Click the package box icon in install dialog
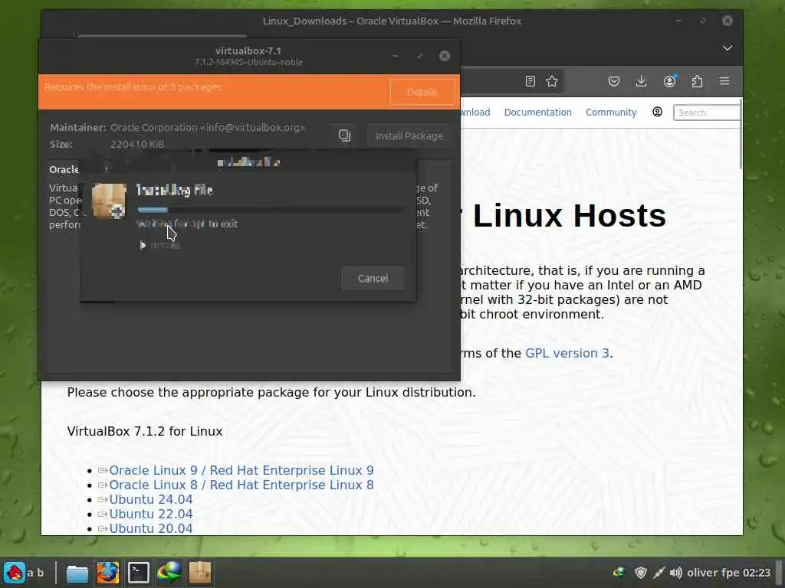The height and width of the screenshot is (588, 785). point(109,201)
